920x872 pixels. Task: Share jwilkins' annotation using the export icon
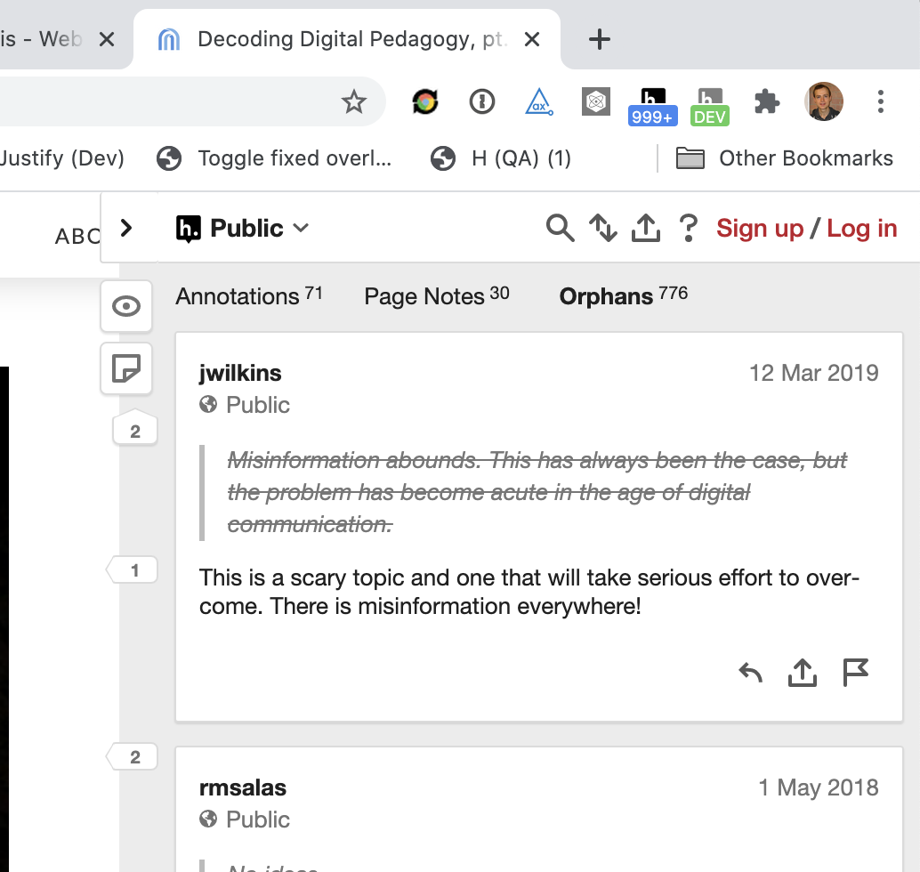tap(803, 673)
